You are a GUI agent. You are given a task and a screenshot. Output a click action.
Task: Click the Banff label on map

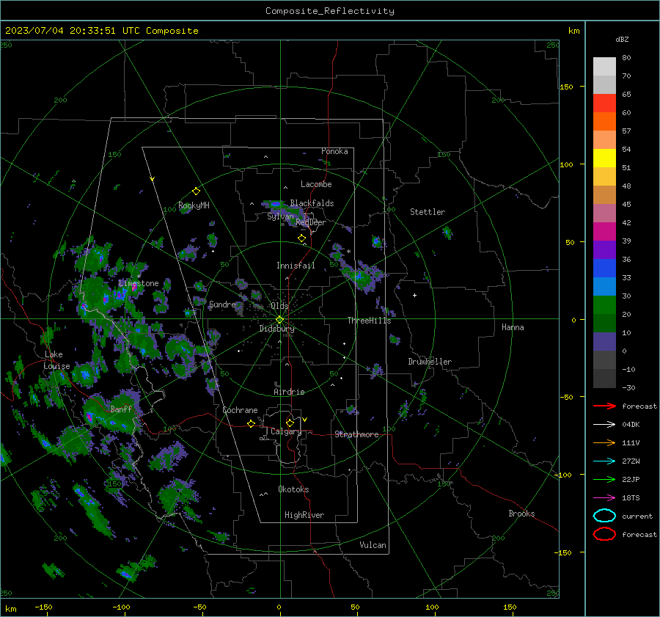121,409
